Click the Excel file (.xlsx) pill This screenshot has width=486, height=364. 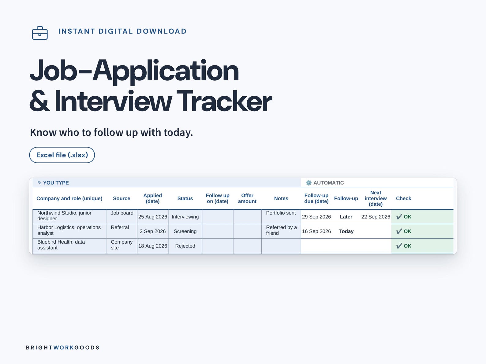tap(62, 155)
